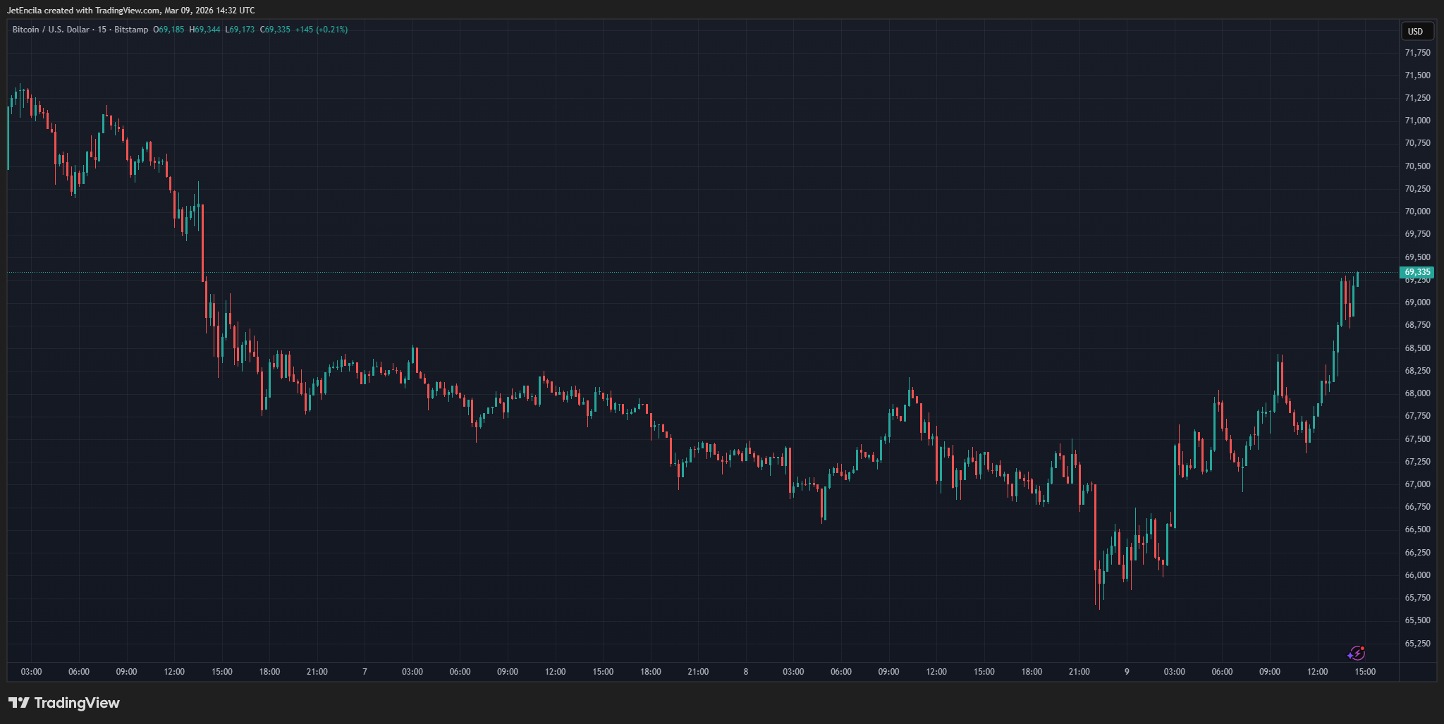The image size is (1444, 724).
Task: Select the 65,250 price axis label
Action: point(1417,644)
